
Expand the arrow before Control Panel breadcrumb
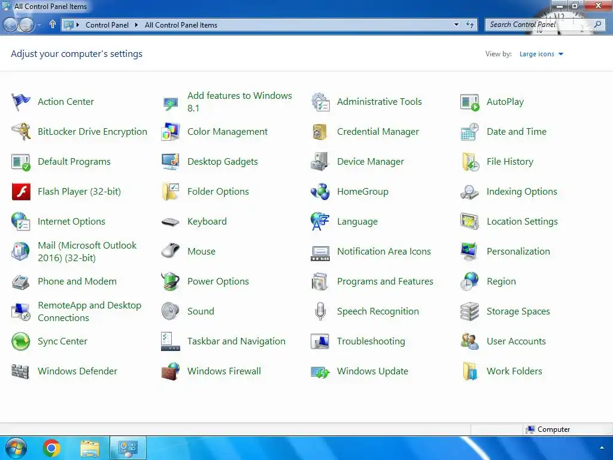pos(77,25)
